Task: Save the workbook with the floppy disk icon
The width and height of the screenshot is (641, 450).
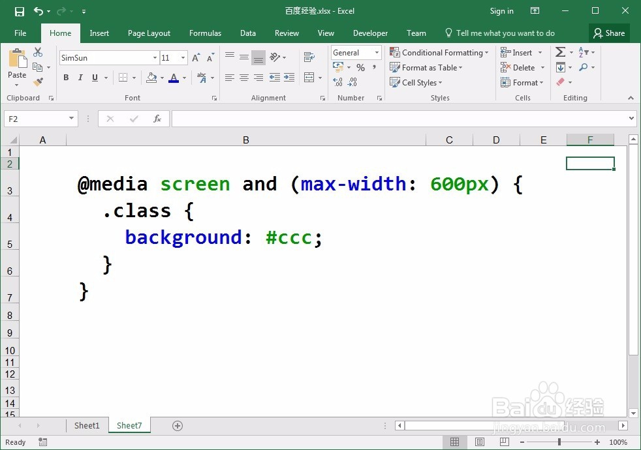Action: point(19,12)
